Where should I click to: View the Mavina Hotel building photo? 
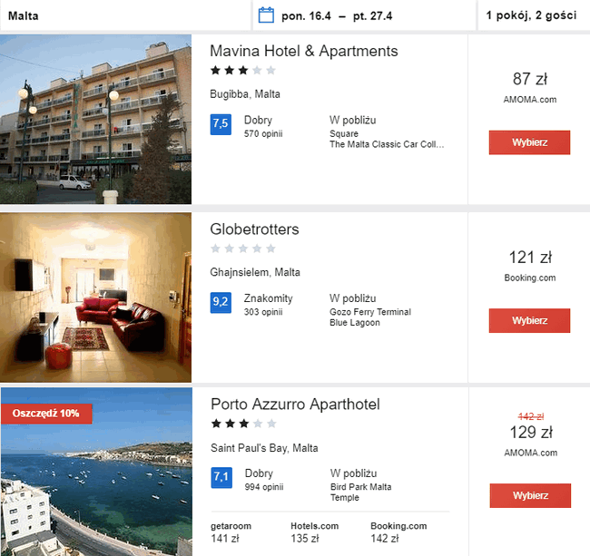tap(95, 120)
